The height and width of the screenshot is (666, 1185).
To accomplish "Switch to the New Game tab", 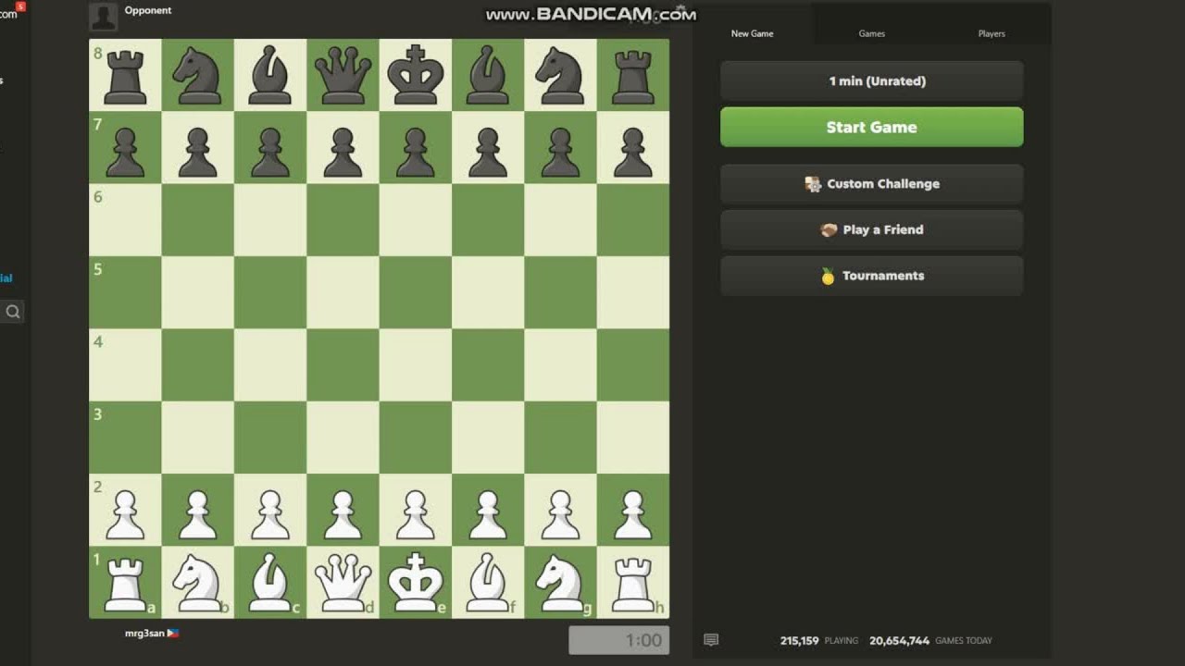I will (x=752, y=33).
